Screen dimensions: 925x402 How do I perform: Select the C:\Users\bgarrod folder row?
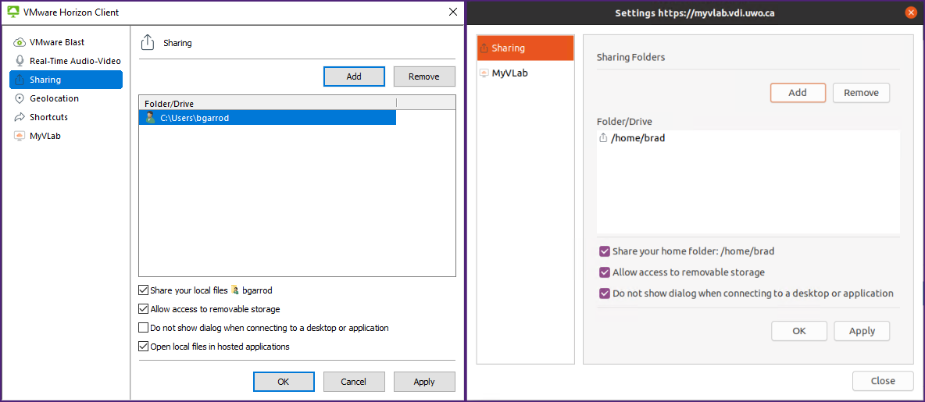pyautogui.click(x=267, y=118)
